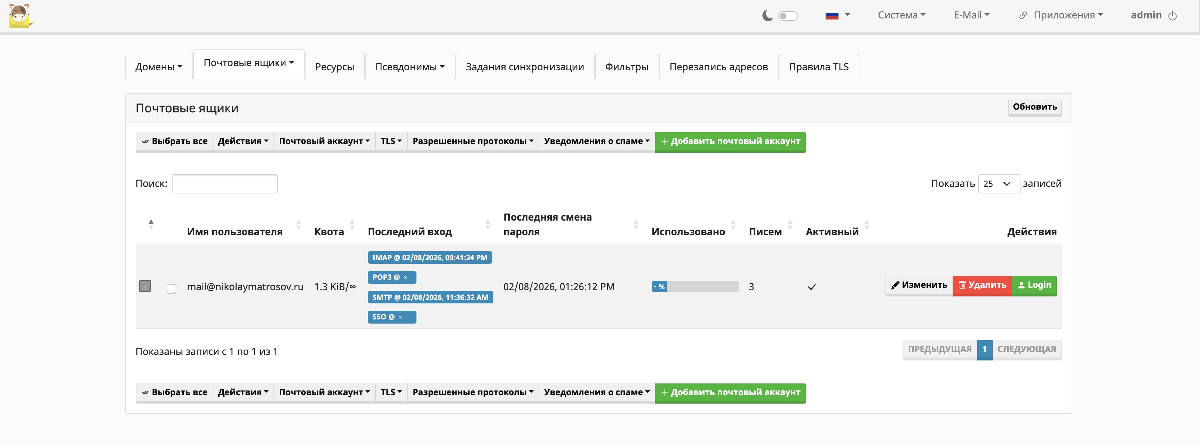1200x445 pixels.
Task: Expand the mailbox row plus button
Action: (145, 287)
